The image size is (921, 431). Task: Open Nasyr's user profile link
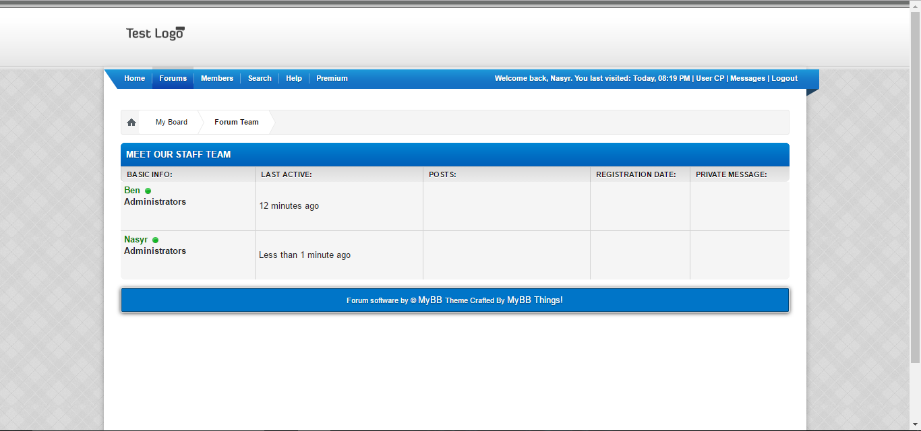tap(136, 240)
